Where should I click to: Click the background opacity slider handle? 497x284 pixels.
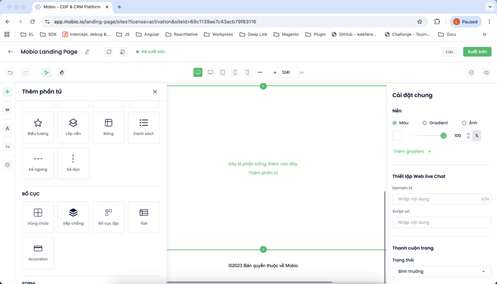pos(443,136)
